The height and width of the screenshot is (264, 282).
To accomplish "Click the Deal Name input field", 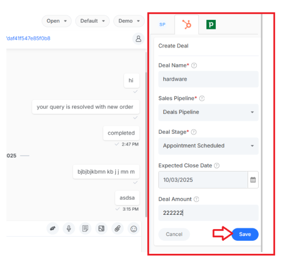I will pyautogui.click(x=209, y=79).
